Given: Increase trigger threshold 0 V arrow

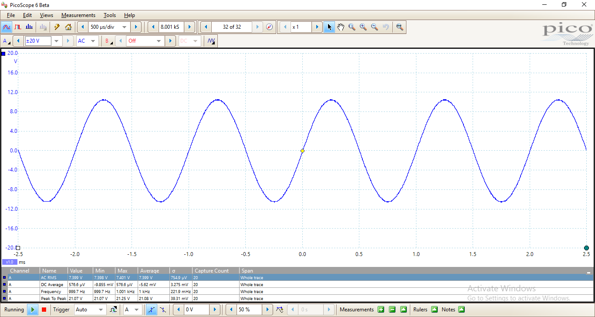Looking at the screenshot, I should [x=215, y=310].
